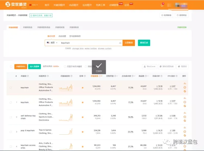Click search trend sparkline for pop it keychain
204x151 pixels.
pos(66,131)
